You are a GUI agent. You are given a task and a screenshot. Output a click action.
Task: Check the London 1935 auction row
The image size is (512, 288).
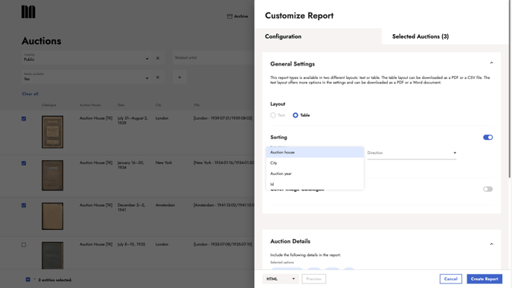[x=24, y=245]
